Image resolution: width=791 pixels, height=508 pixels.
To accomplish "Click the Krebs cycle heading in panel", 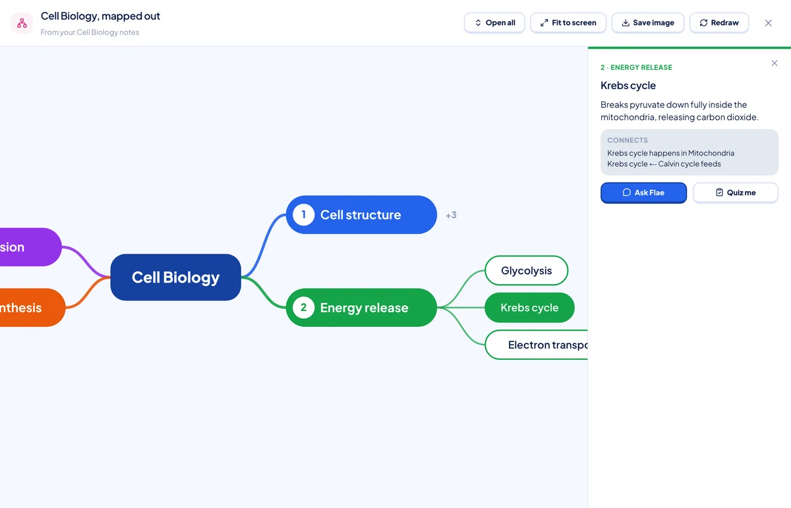I will click(628, 86).
